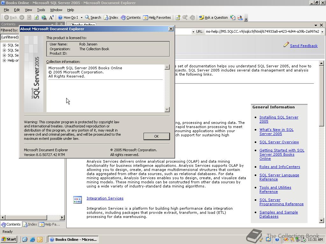Open Help Favorites from the toolbar
This screenshot has height=244, width=326.
pos(157,17)
